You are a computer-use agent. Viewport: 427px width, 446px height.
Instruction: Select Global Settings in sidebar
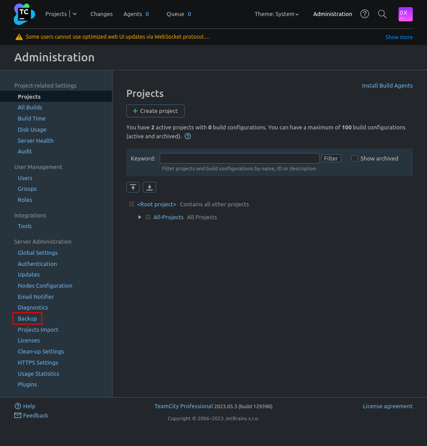[37, 253]
